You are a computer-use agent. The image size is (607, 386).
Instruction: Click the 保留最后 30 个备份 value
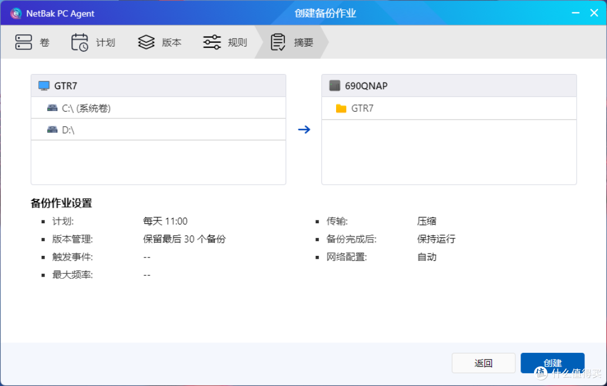tap(184, 239)
